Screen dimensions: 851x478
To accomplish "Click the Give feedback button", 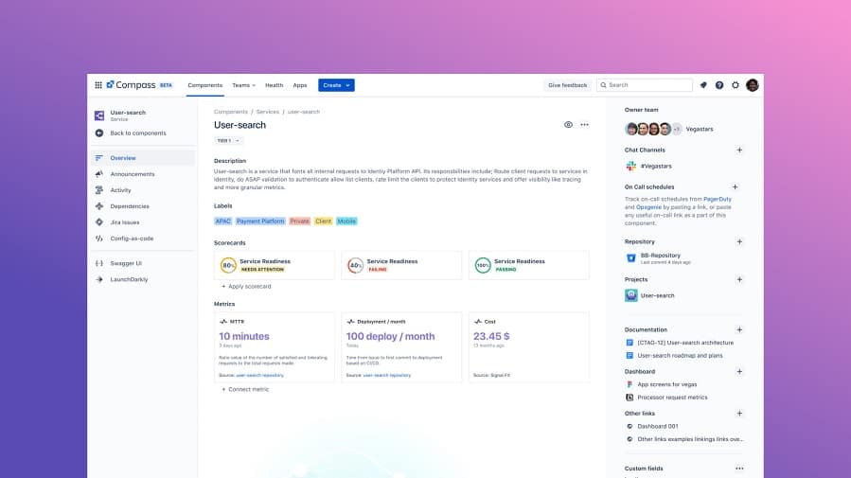I will click(x=568, y=85).
